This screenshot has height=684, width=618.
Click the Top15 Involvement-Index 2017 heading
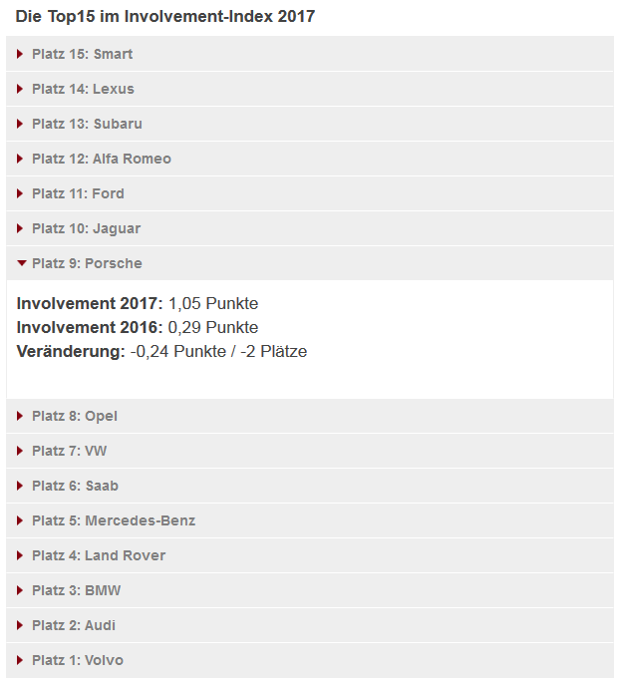[165, 16]
